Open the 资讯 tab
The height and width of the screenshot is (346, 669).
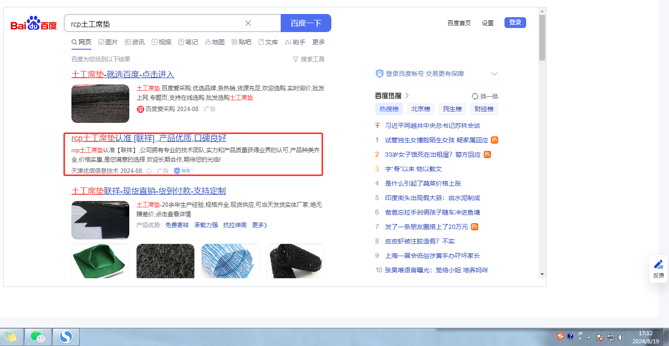[x=135, y=42]
